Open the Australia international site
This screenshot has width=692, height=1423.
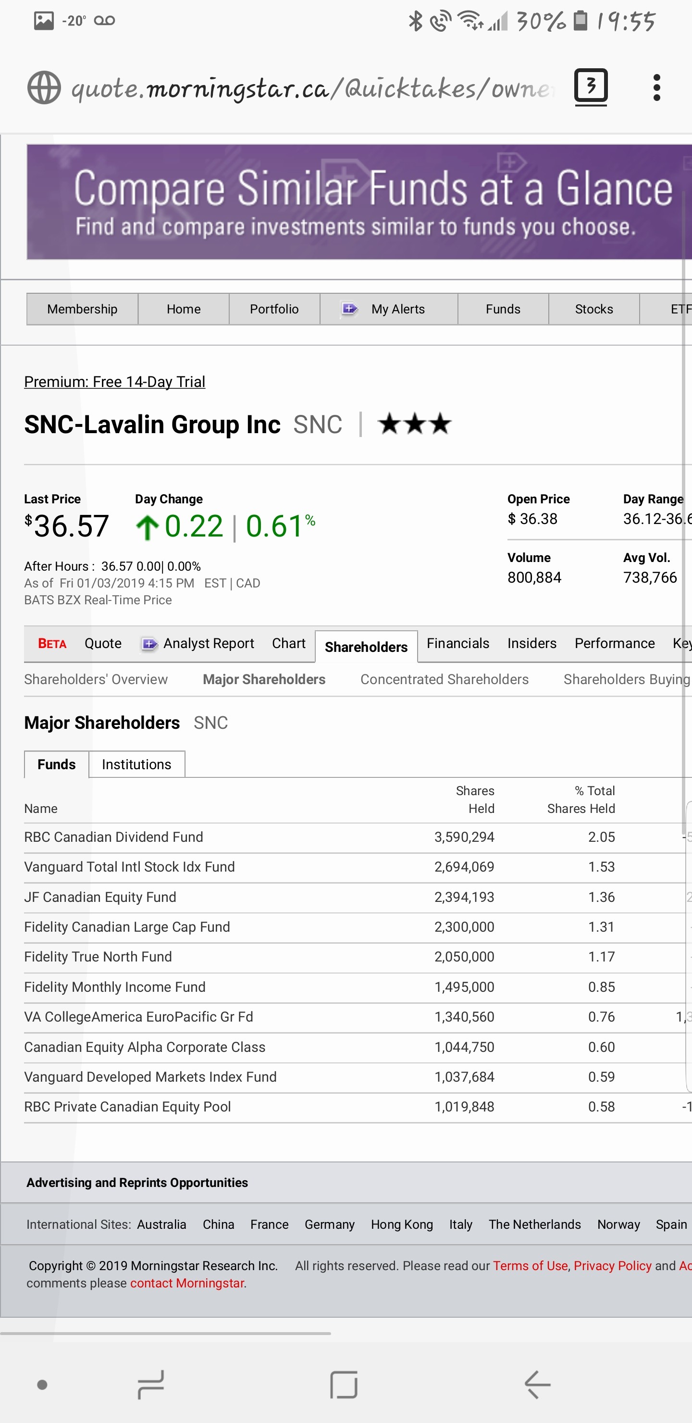(x=161, y=1224)
